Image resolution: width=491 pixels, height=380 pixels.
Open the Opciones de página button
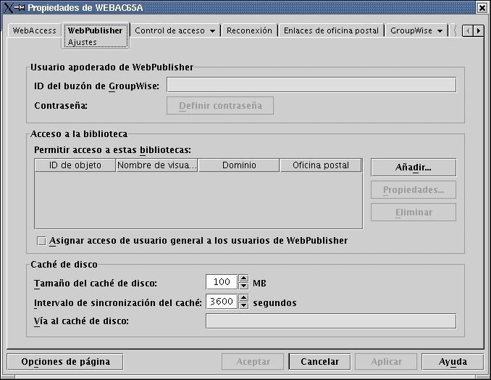coord(65,362)
